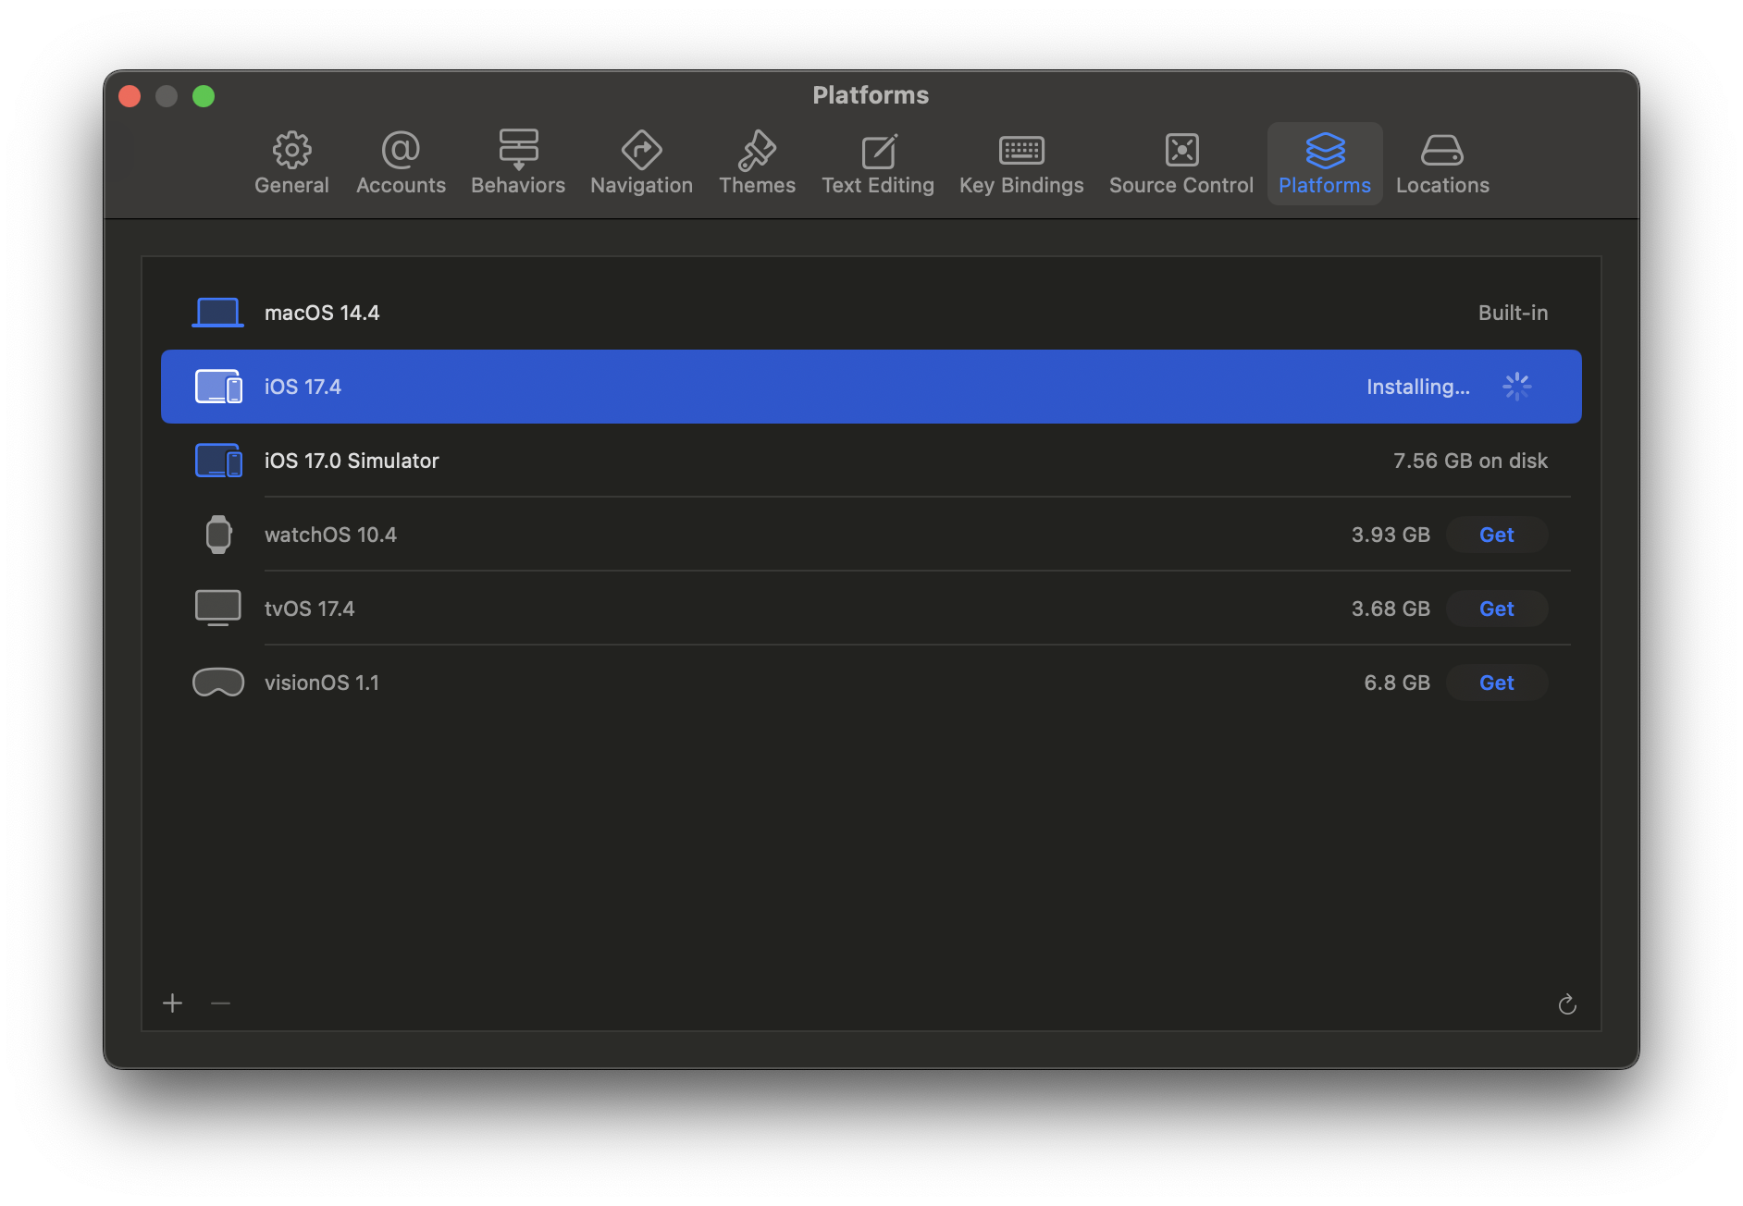This screenshot has height=1206, width=1743.
Task: Select the watchOS 10.4 label
Action: coord(330,535)
